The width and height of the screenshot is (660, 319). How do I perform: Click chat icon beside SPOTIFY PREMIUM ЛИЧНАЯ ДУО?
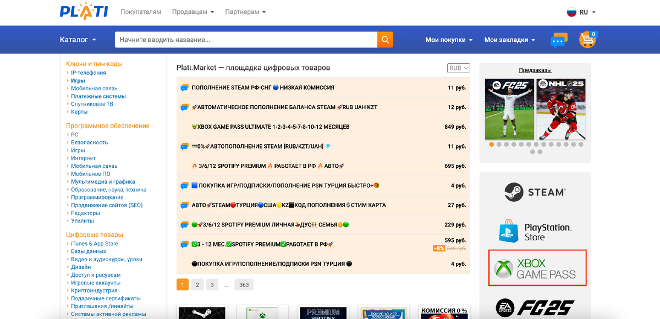pyautogui.click(x=185, y=224)
